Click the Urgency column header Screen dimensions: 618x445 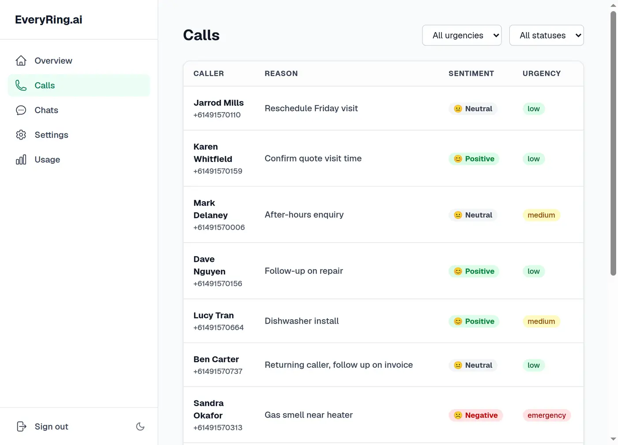pyautogui.click(x=542, y=73)
